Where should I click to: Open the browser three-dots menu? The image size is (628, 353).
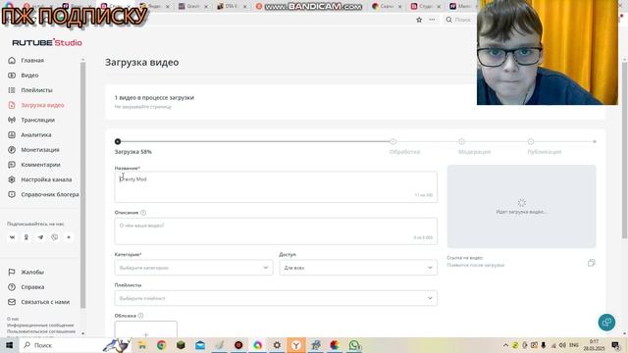pos(432,20)
